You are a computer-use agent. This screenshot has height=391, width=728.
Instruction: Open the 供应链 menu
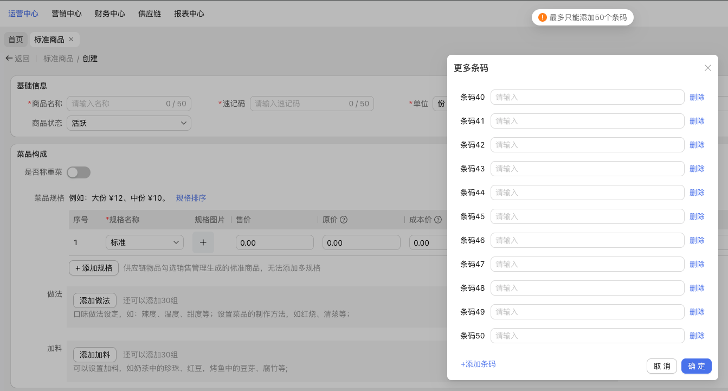coord(150,14)
